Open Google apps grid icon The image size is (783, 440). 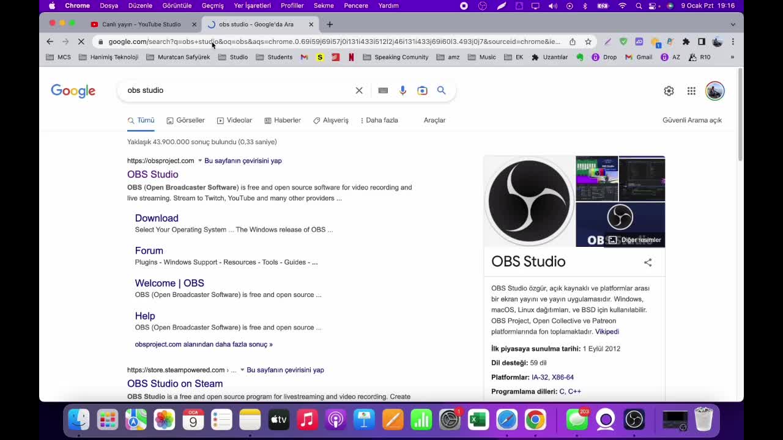click(691, 91)
